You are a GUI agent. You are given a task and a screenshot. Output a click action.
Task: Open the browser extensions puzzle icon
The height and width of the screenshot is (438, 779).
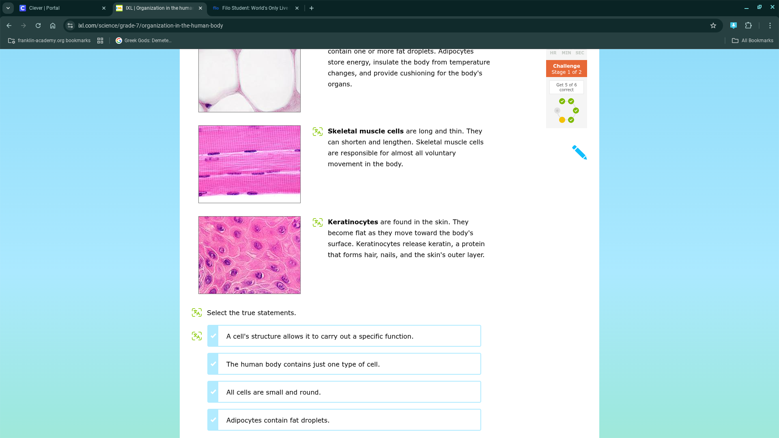pyautogui.click(x=748, y=25)
